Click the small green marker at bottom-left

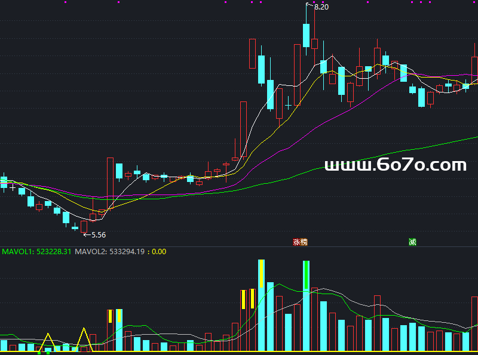pyautogui.click(x=39, y=353)
